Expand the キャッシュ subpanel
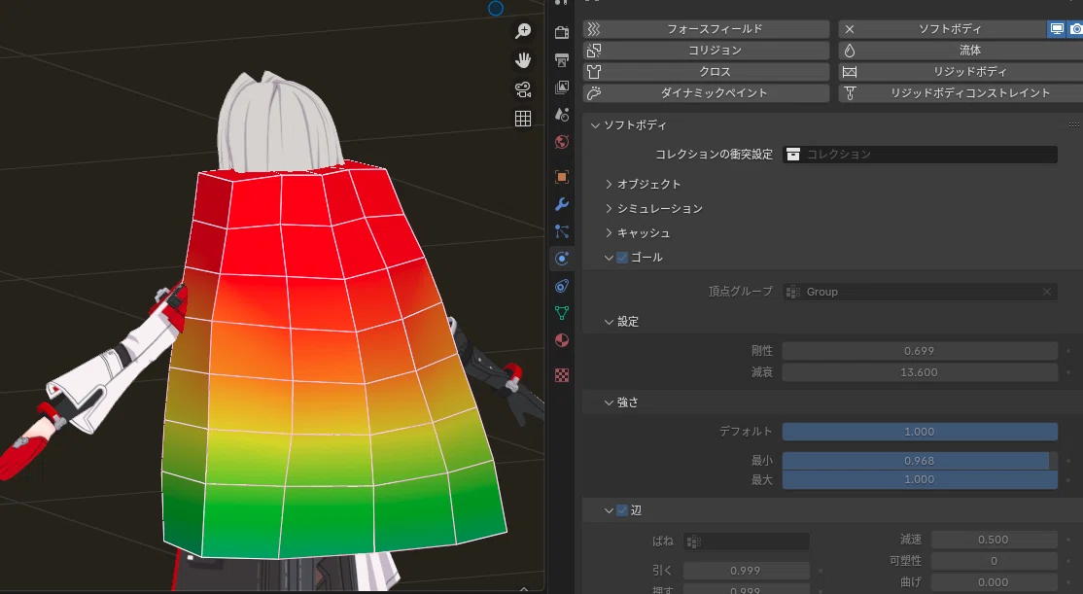This screenshot has width=1083, height=594. coord(609,233)
